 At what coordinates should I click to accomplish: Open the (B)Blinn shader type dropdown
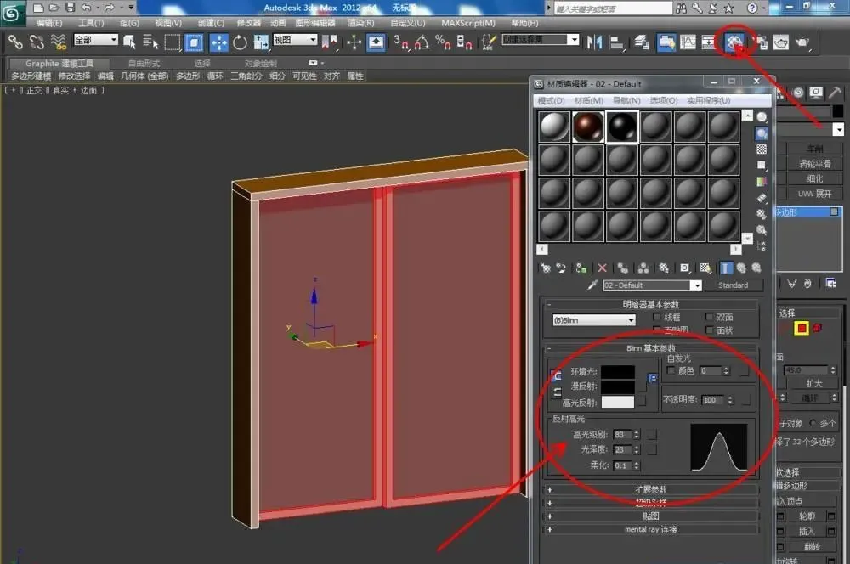[593, 320]
